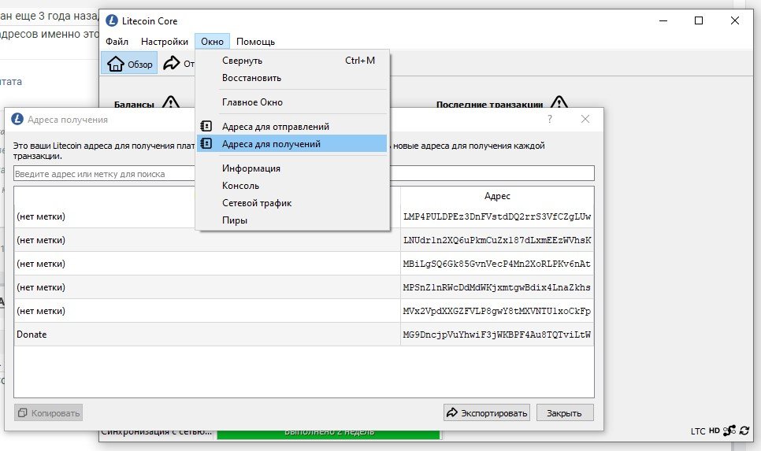Viewport: 761px width, 451px height.
Task: Click the address search input field
Action: (304, 174)
